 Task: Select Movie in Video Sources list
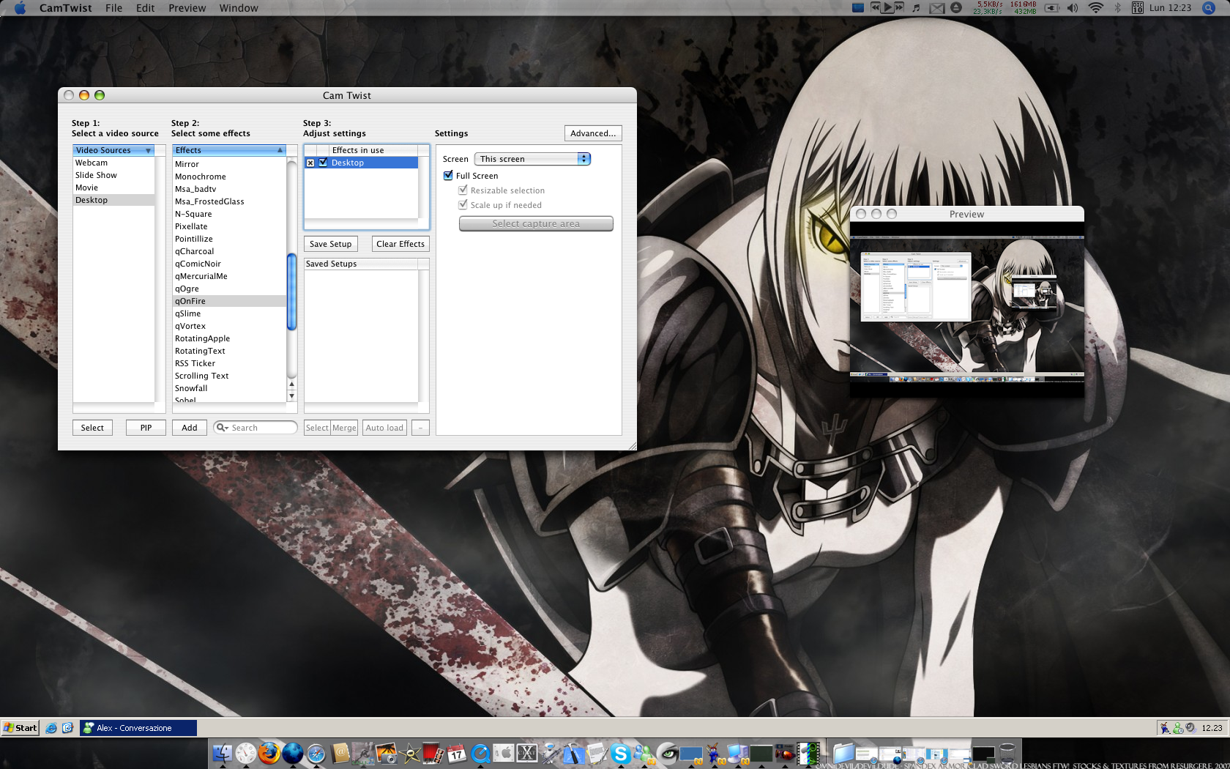click(113, 187)
